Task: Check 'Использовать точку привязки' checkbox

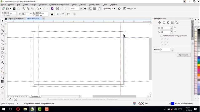Action: pos(162,36)
